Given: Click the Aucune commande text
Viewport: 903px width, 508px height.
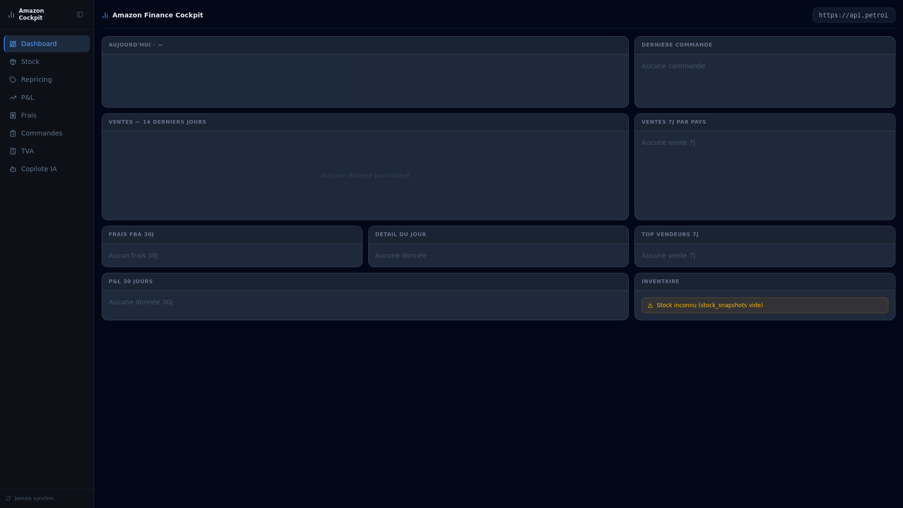Looking at the screenshot, I should pos(673,66).
